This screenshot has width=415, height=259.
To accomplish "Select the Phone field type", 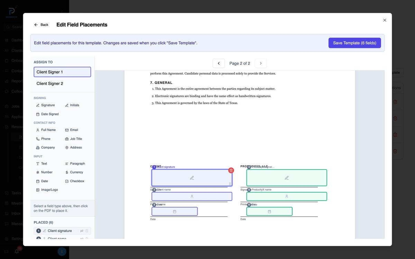I will pos(43,139).
